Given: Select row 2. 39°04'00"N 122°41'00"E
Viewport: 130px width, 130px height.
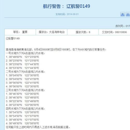Looking at the screenshot, I should [22, 79].
